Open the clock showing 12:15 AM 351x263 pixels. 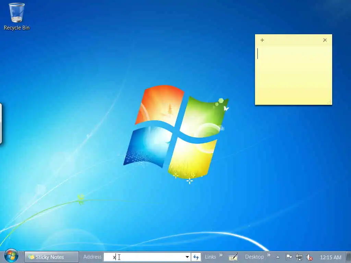[x=331, y=258]
